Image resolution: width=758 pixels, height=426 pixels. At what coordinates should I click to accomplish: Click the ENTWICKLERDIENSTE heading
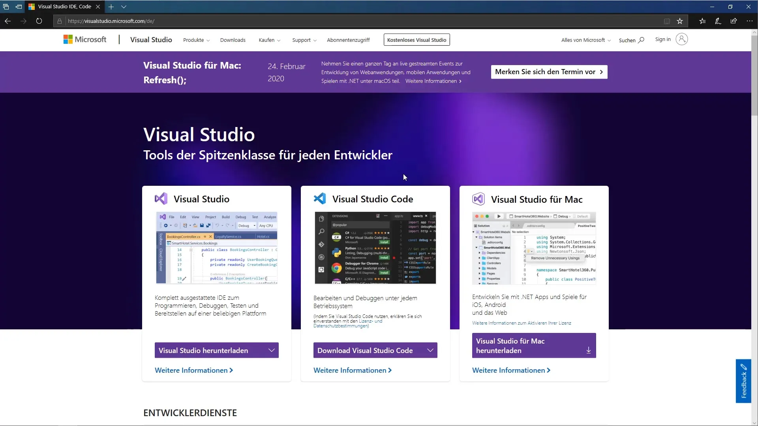(190, 413)
